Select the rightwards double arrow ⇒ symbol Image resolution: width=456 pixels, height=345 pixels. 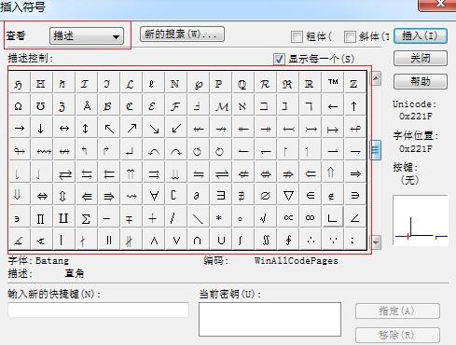[x=355, y=173]
